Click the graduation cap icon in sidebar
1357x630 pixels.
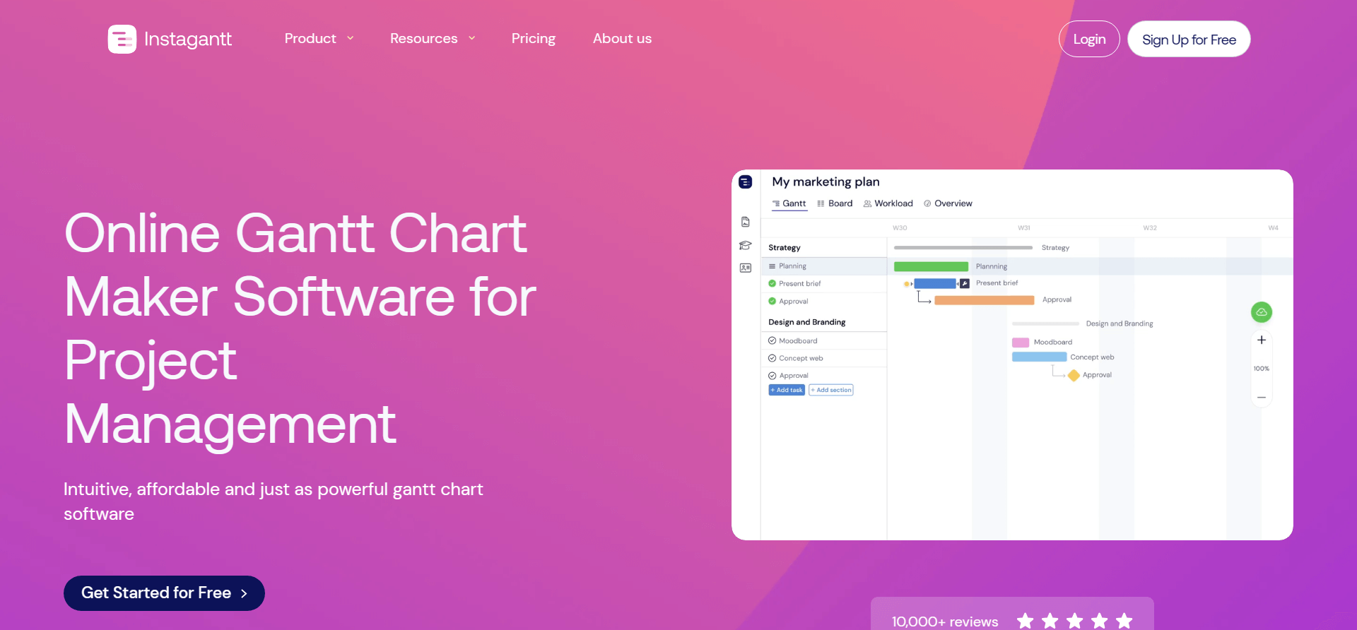pyautogui.click(x=745, y=246)
